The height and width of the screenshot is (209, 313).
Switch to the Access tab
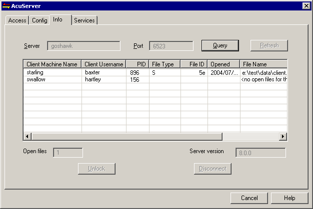point(17,20)
